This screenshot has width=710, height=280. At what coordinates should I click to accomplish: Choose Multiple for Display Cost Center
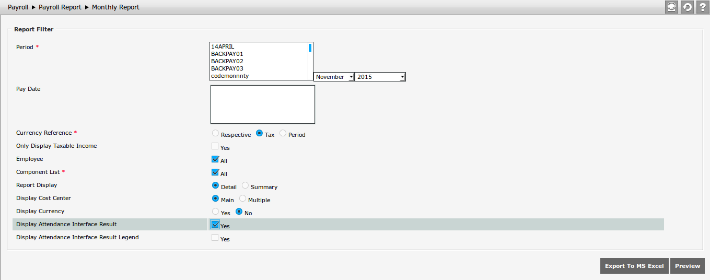click(x=242, y=199)
